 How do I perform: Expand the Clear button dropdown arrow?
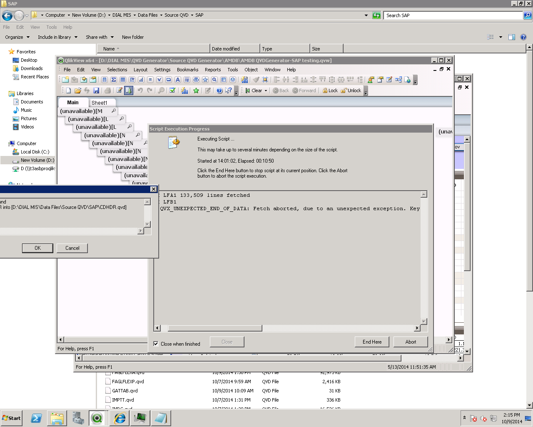coord(266,90)
